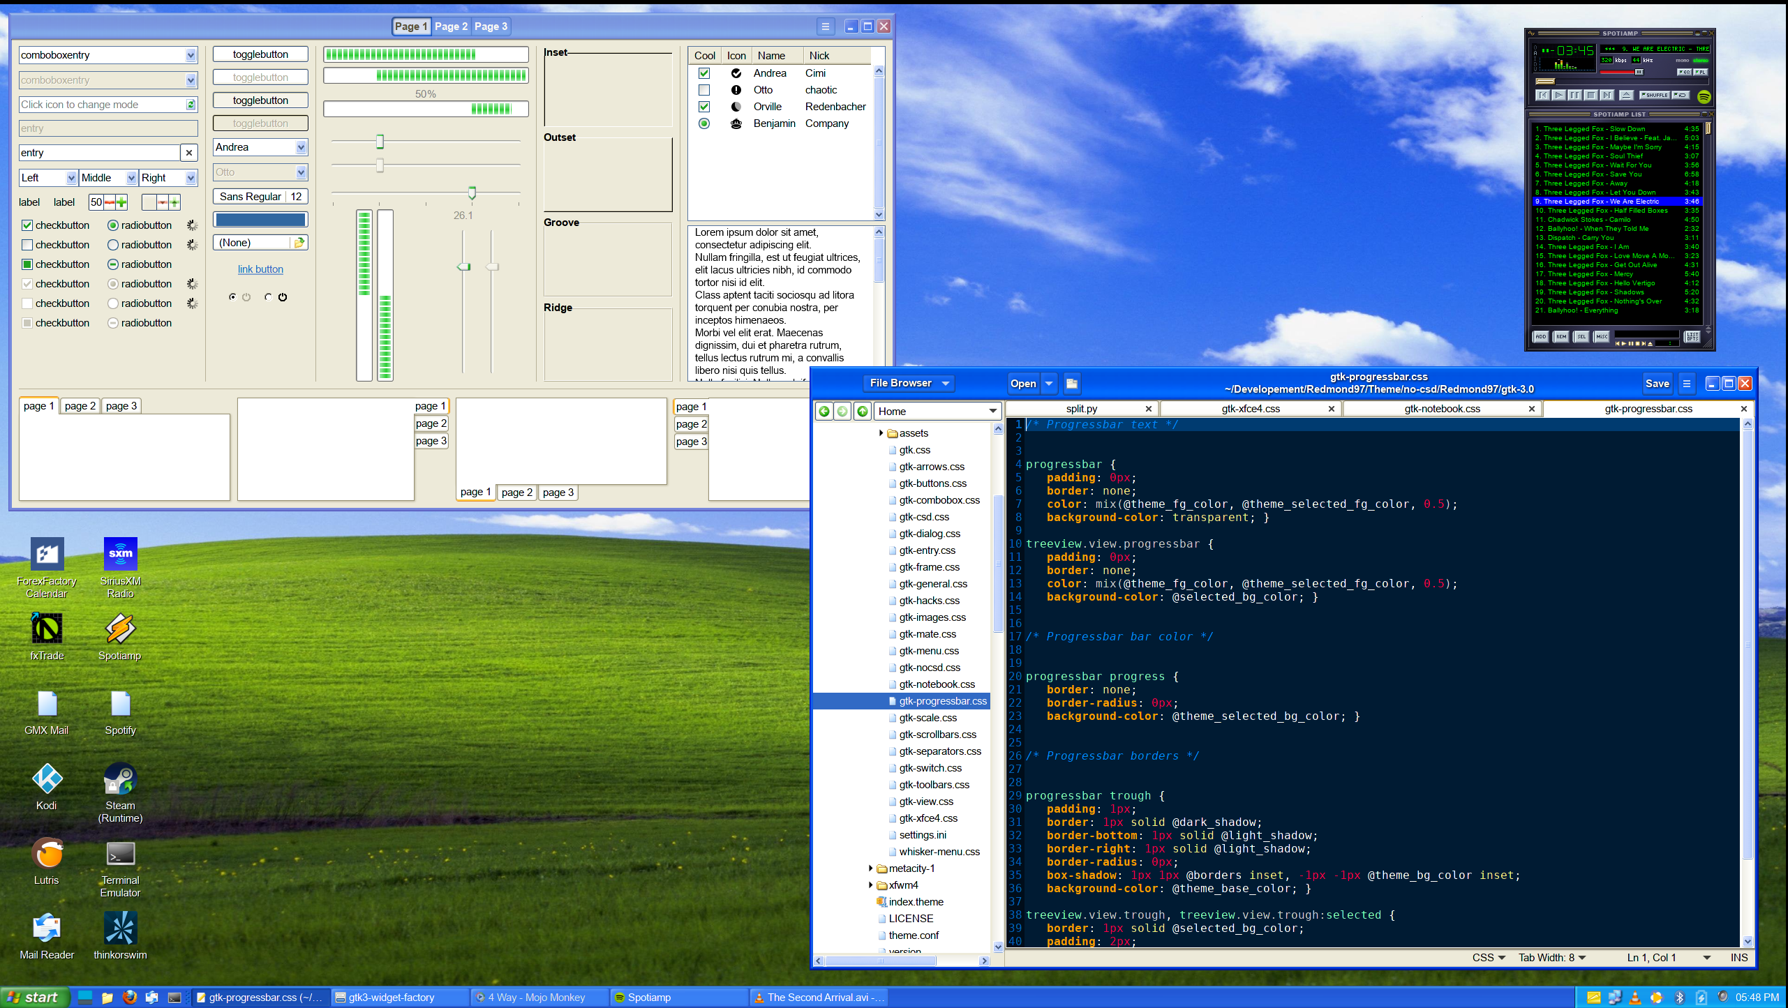Click the back arrow in editor file browser
Screen dimensions: 1788x1008
(x=824, y=412)
